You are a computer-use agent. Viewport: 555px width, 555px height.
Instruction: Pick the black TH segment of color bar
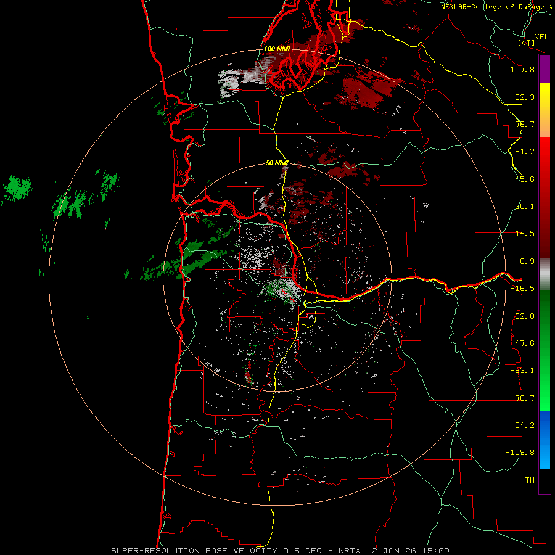tap(545, 480)
